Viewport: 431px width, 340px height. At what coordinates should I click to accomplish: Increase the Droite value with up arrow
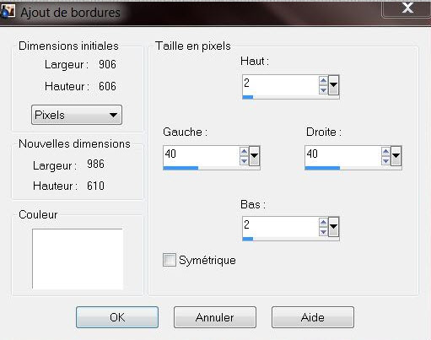tap(385, 152)
